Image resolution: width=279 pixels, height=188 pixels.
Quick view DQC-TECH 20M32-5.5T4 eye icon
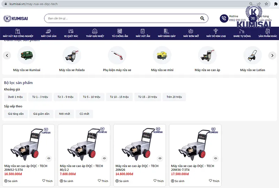(x=49, y=158)
